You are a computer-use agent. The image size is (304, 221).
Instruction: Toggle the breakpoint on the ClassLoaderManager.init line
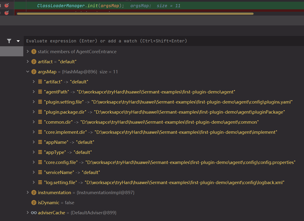(6, 6)
